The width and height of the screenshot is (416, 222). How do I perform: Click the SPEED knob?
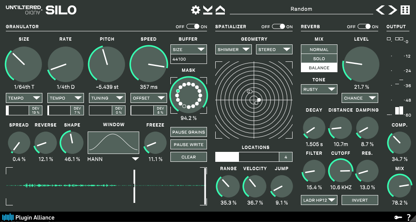click(x=149, y=64)
